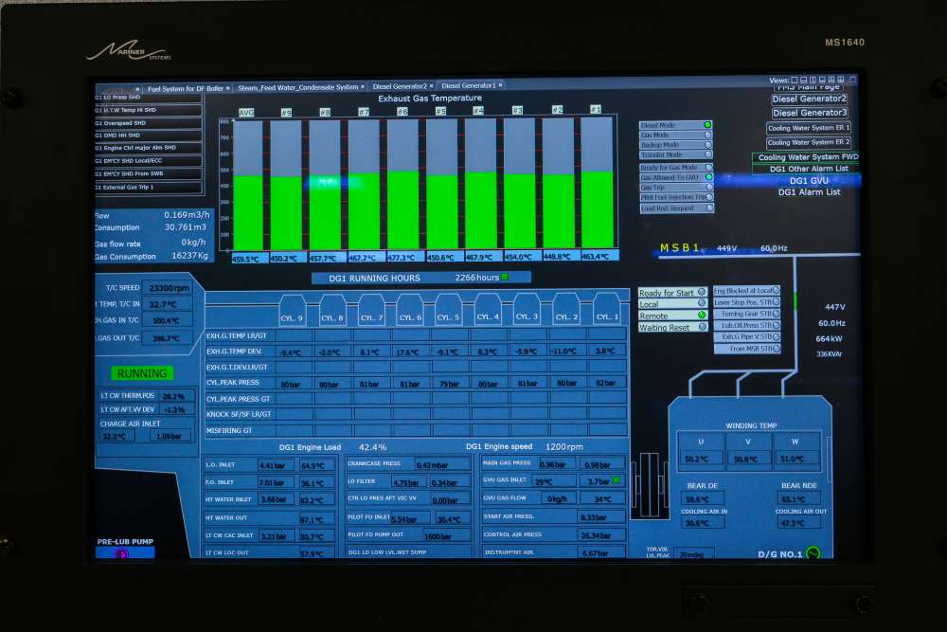Switch to the Steam_Feed Water_Condensate System tab
Image resolution: width=947 pixels, height=632 pixels.
point(298,87)
